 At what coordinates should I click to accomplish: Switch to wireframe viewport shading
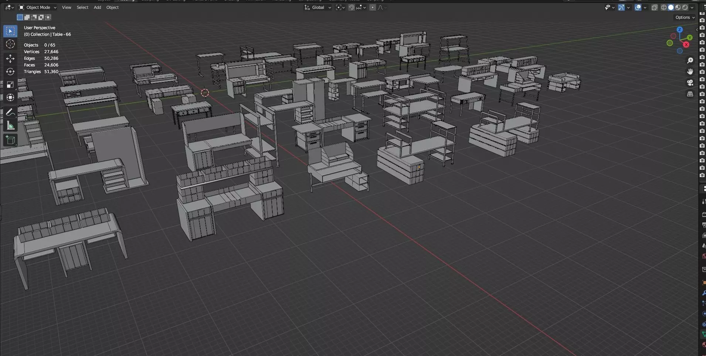664,7
